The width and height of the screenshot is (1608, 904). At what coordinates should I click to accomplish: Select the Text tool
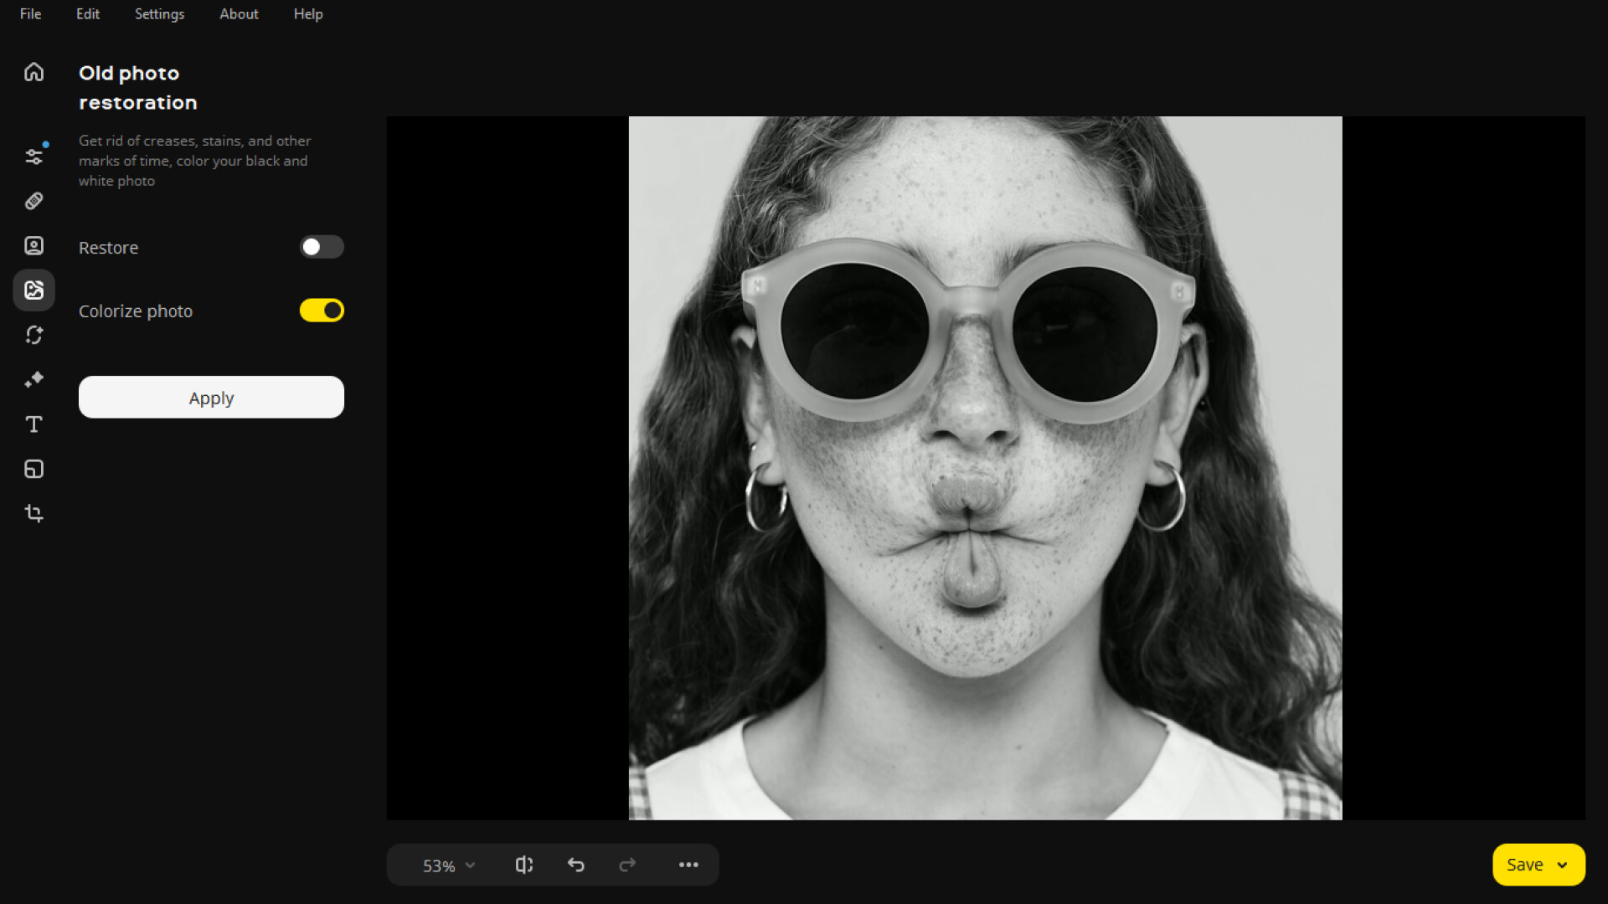[33, 424]
